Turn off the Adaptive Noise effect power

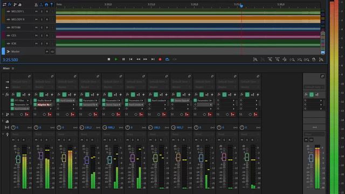point(35,105)
